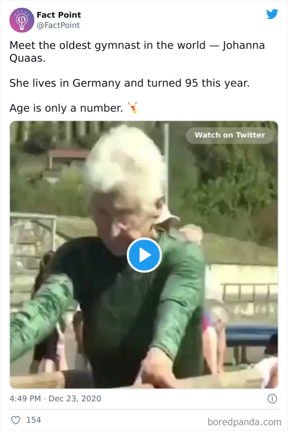Click the video thumbnail of the gymnast
The height and width of the screenshot is (431, 288).
click(x=144, y=254)
